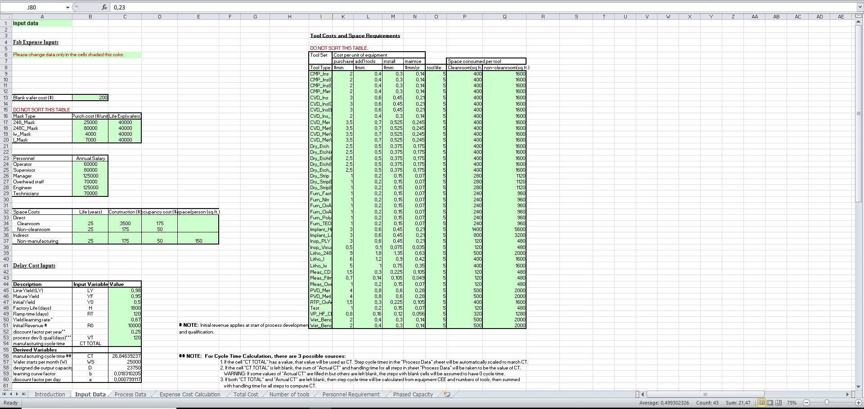The width and height of the screenshot is (864, 409).
Task: Click the horizontal scroll right arrow
Action: click(x=848, y=395)
